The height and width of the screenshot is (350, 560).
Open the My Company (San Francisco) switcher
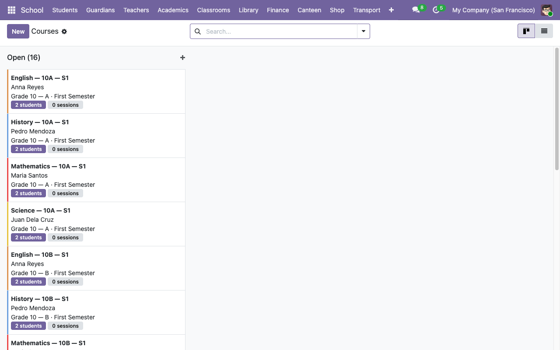tap(493, 10)
